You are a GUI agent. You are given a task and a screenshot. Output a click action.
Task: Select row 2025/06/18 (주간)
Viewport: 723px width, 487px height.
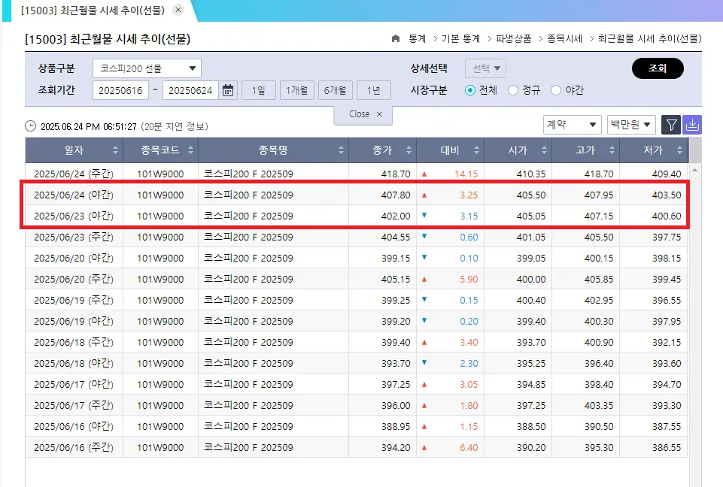click(x=357, y=343)
